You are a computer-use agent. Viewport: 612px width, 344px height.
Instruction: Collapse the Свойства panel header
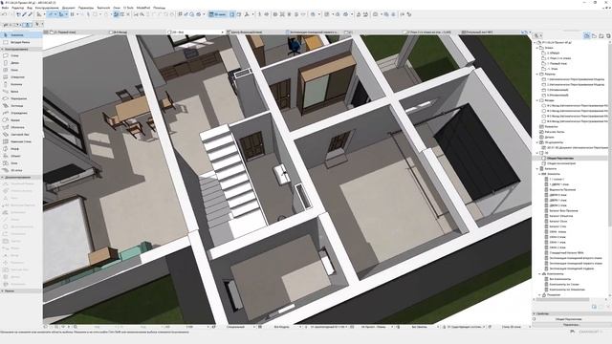click(x=535, y=313)
